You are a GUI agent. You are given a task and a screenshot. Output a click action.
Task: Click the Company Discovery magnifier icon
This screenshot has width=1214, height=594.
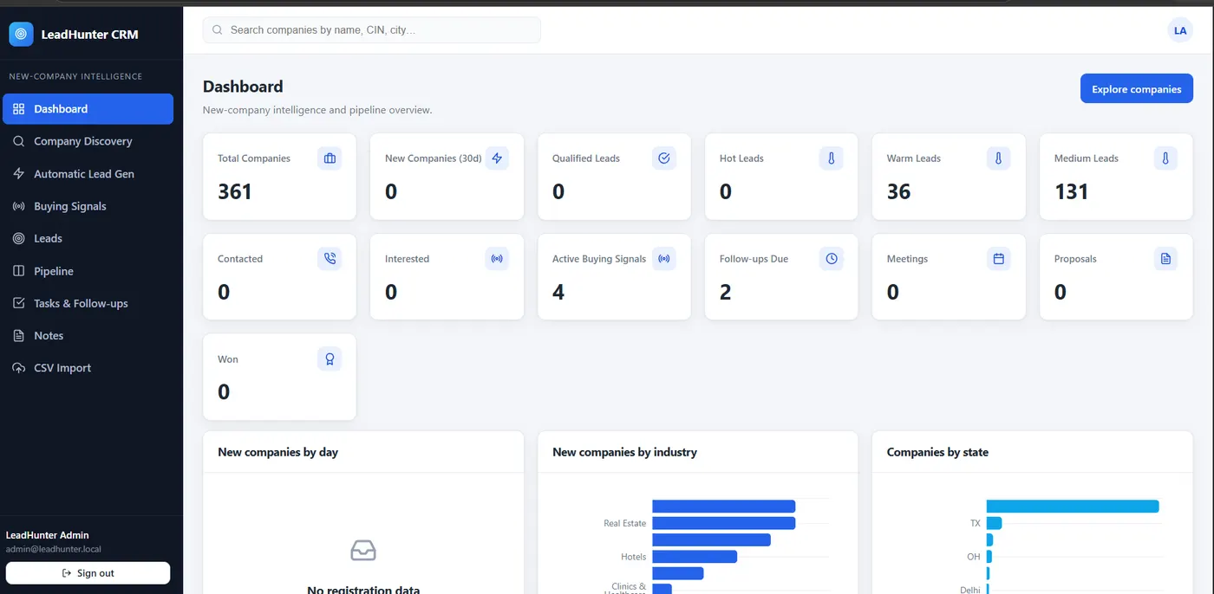(18, 141)
